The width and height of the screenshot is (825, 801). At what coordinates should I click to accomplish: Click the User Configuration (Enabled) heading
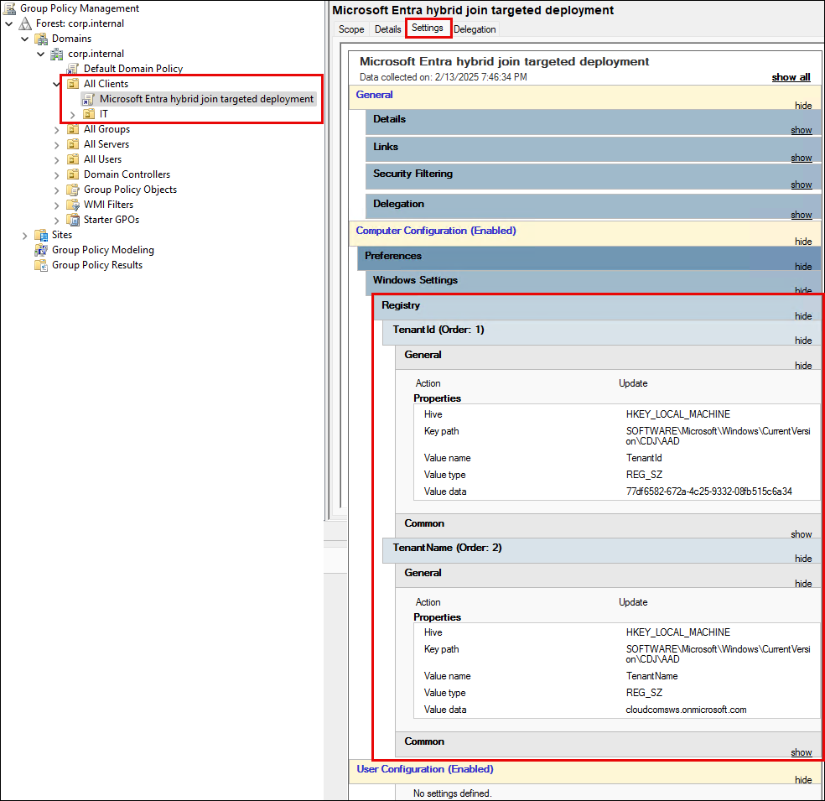tap(425, 769)
